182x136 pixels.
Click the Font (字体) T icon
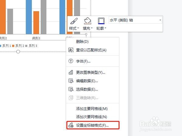tap(71, 61)
